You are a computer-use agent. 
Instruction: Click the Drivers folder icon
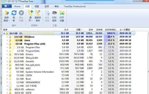click(10, 54)
